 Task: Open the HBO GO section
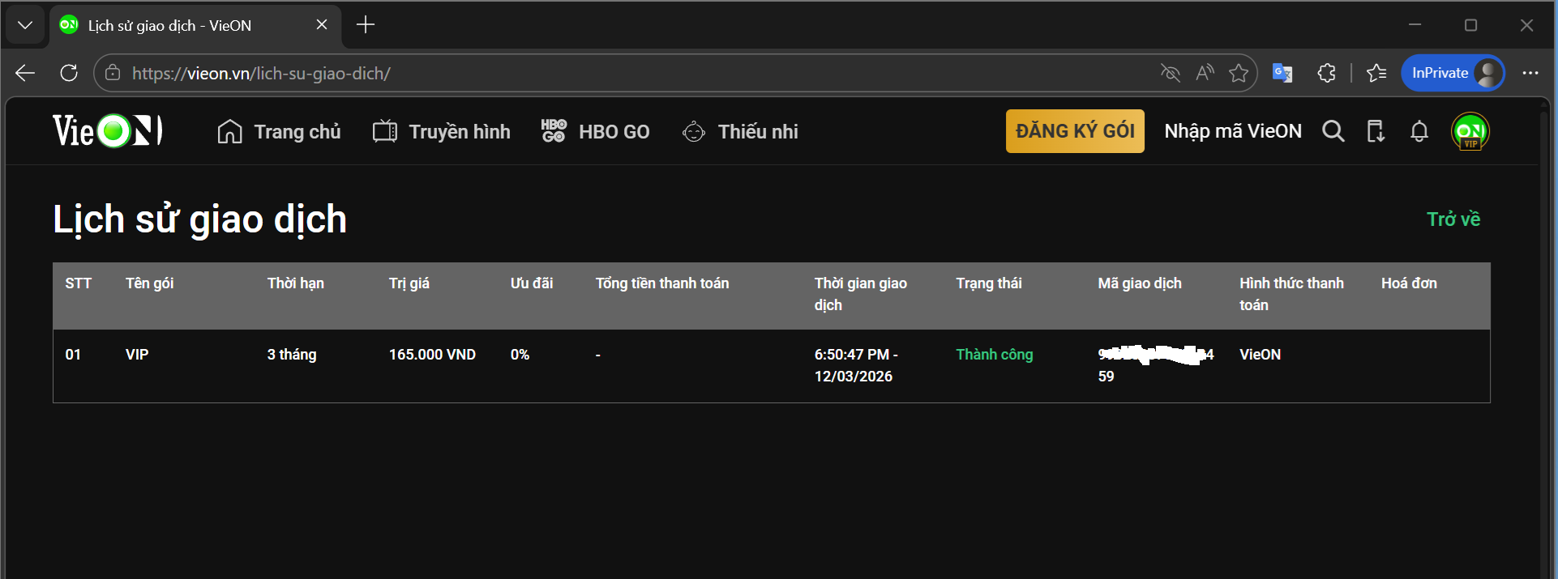pyautogui.click(x=595, y=131)
